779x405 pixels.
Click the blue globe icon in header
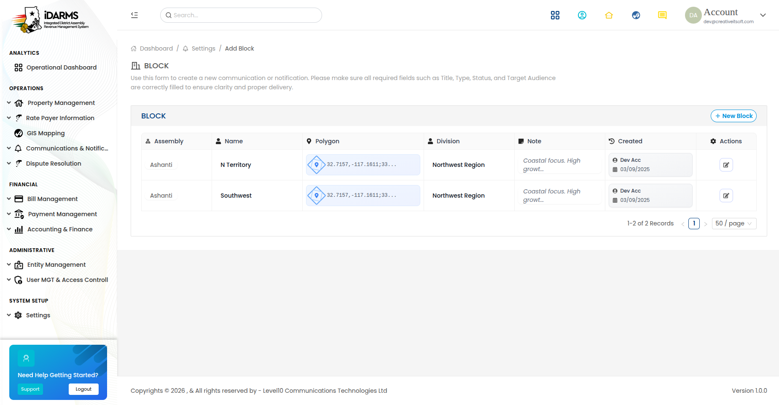point(636,15)
